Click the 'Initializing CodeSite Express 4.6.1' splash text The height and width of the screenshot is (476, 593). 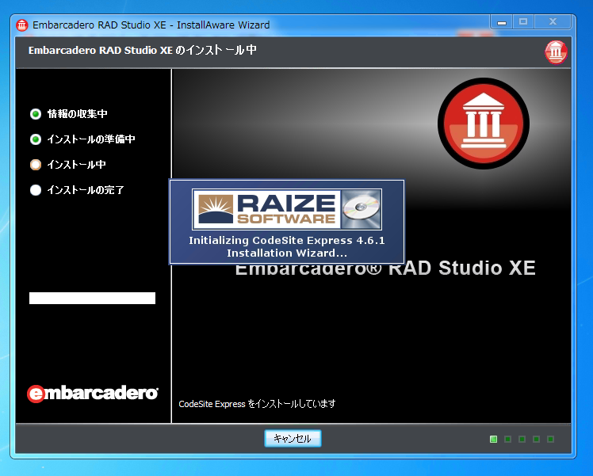[287, 240]
